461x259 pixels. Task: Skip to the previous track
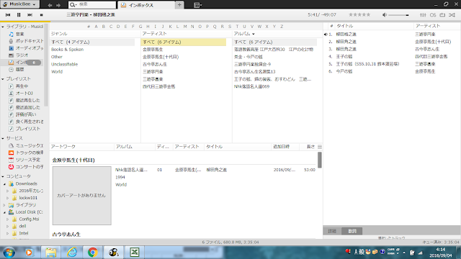(x=8, y=14)
